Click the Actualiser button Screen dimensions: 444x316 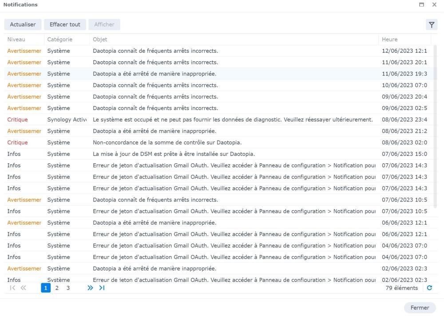[23, 24]
